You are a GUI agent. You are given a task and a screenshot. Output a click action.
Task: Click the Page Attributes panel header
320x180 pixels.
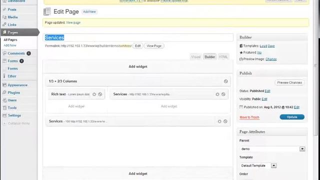coord(272,132)
